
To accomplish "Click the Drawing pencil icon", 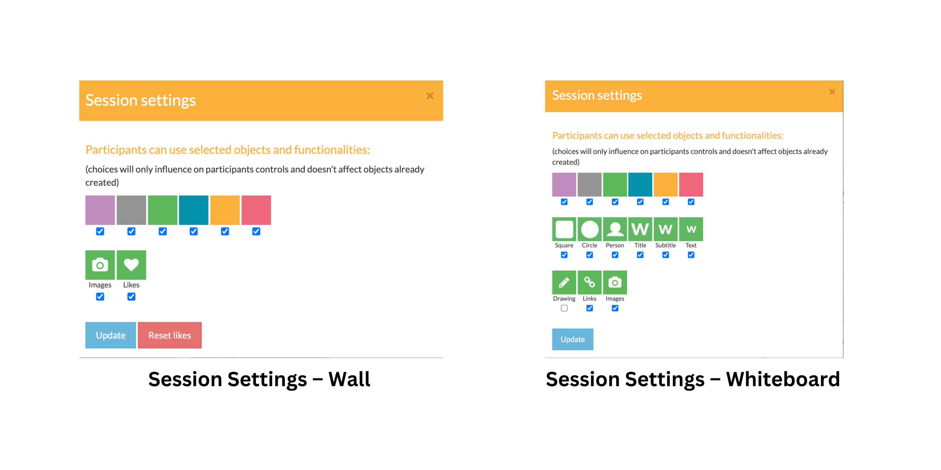I will [564, 282].
